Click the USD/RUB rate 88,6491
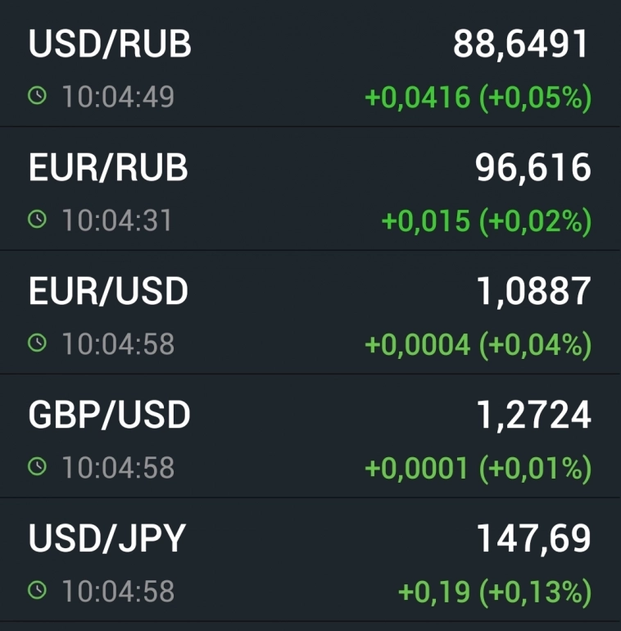621x631 pixels. (521, 44)
